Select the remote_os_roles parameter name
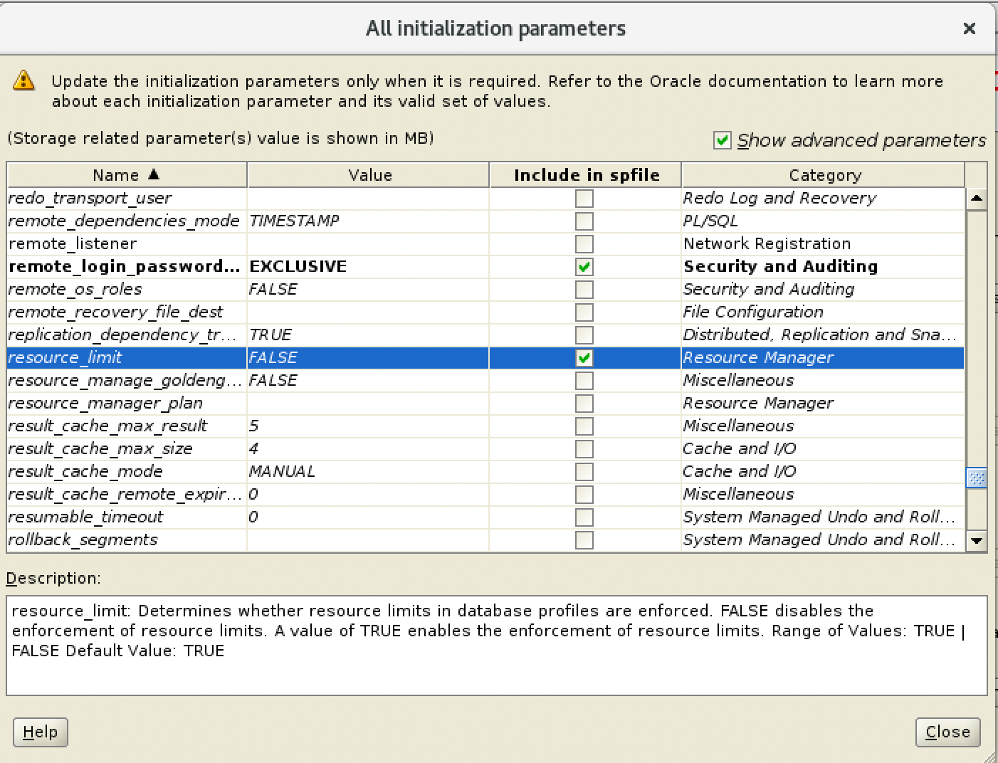This screenshot has height=763, width=998. (75, 289)
